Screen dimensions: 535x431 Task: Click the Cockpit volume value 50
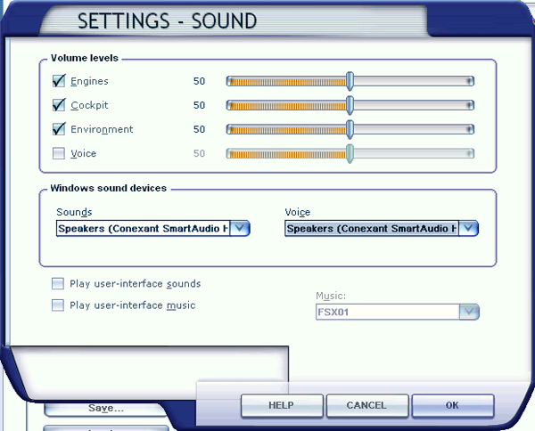[x=199, y=105]
